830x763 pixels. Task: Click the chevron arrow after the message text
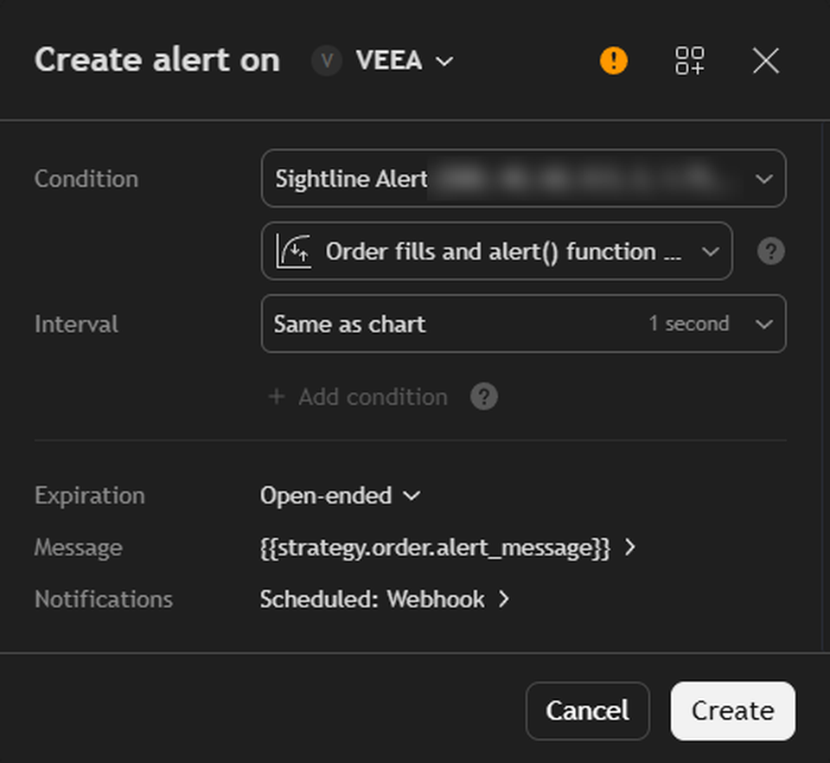click(629, 548)
